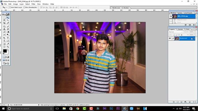
Task: Select the Magic Wand tool
Action: click(x=8, y=20)
